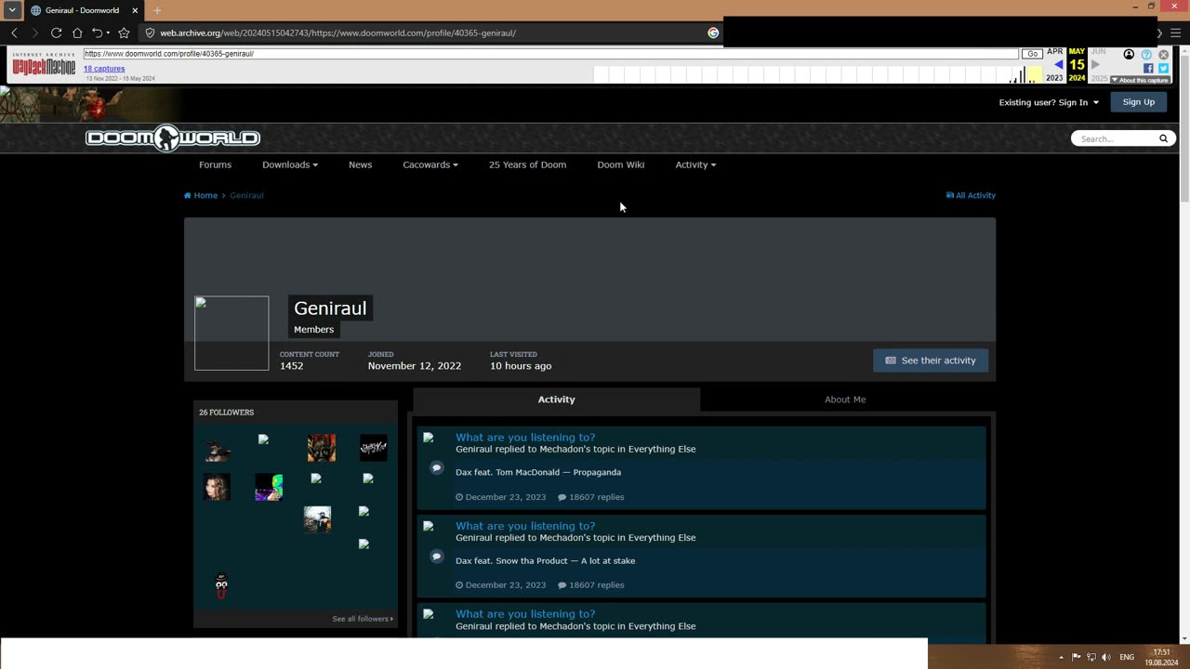Open tab list dropdown at window top-left

pyautogui.click(x=12, y=10)
